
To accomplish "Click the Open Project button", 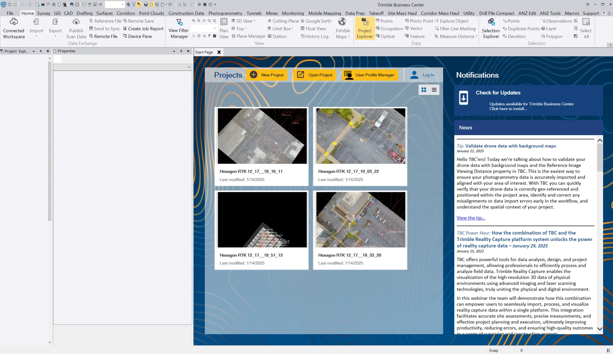I will (x=315, y=75).
